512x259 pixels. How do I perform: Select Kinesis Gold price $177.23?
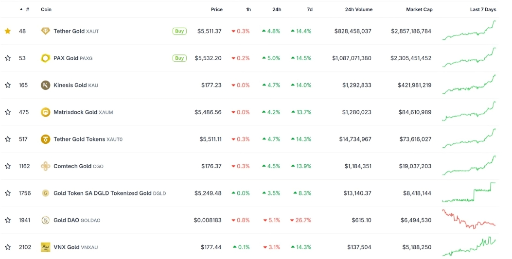[211, 85]
